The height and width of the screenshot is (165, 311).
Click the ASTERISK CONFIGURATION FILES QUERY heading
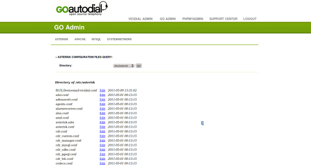coord(84,57)
